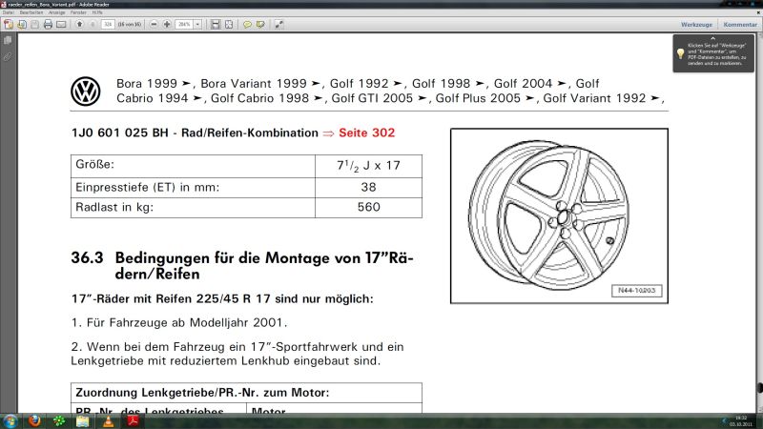Click the page number input field
The image size is (763, 429).
tap(108, 24)
